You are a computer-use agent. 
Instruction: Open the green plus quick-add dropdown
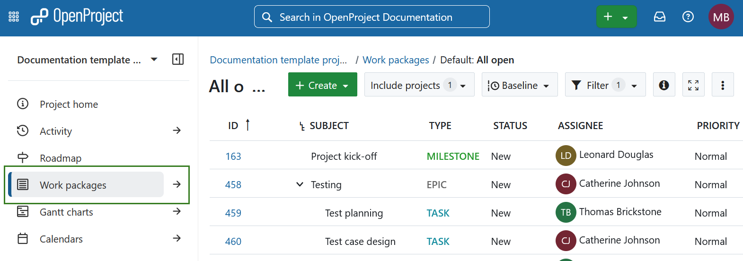(x=616, y=17)
